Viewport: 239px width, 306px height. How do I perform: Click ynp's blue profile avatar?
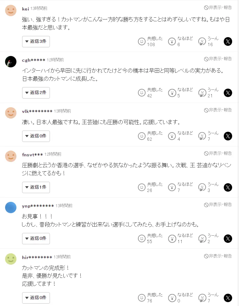click(11, 207)
